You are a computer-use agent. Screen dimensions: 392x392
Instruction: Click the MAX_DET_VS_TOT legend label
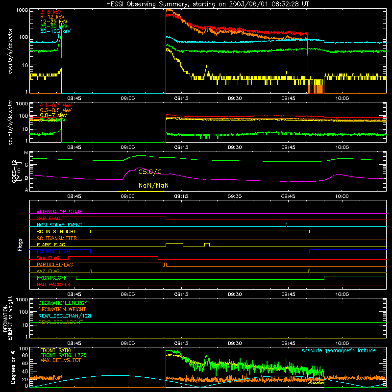pos(61,360)
